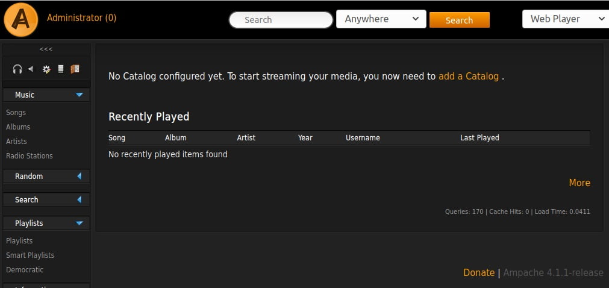This screenshot has width=609, height=288.
Task: Open Smart Playlists in the sidebar
Action: coord(30,255)
